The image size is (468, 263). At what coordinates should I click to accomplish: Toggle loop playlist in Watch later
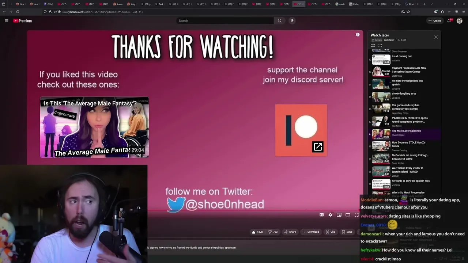[373, 46]
